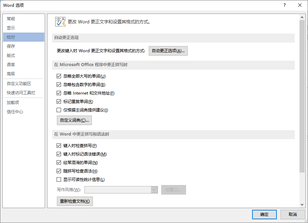
Task: Confirm with the 确定 button
Action: (264, 215)
